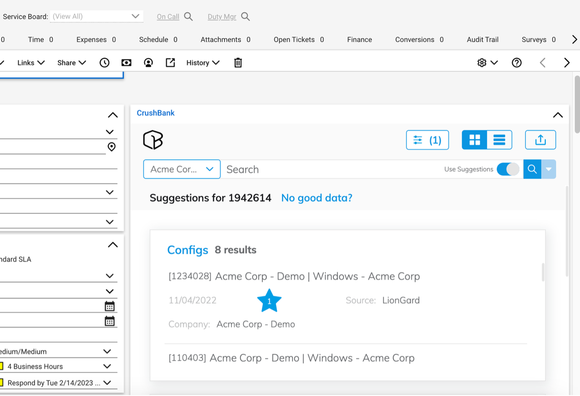This screenshot has height=396, width=580.
Task: Collapse the Standard SLA section
Action: coord(113,245)
